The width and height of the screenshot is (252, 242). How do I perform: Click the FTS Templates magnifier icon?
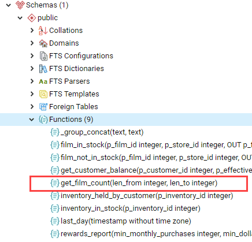(43, 94)
